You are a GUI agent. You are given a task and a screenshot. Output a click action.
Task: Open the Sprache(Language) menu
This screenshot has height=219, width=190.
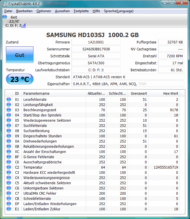(119, 11)
